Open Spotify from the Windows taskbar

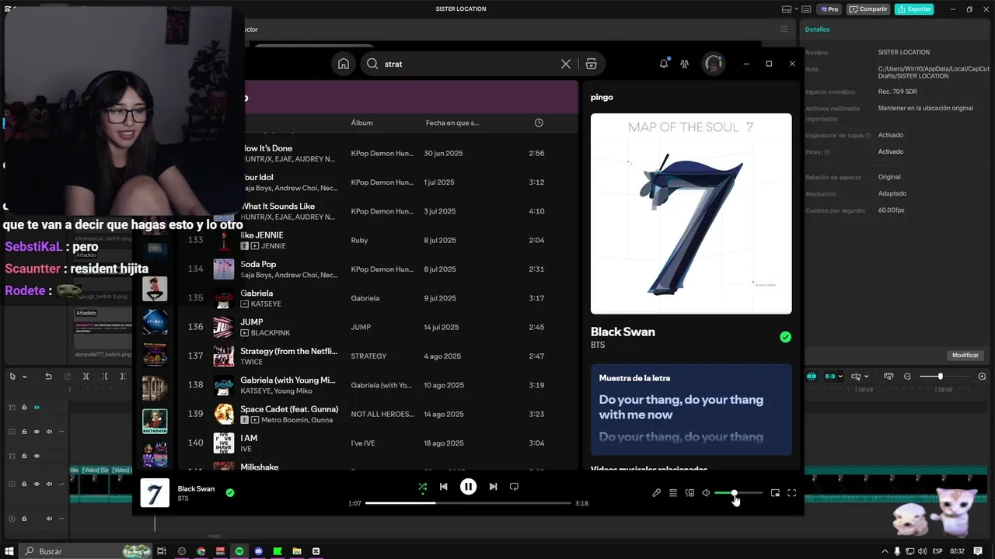click(x=239, y=551)
